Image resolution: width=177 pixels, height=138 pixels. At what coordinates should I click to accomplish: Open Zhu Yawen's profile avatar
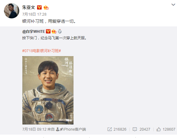[12, 11]
